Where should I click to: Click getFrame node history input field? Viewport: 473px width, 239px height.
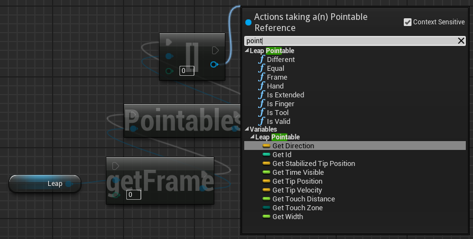click(x=133, y=195)
